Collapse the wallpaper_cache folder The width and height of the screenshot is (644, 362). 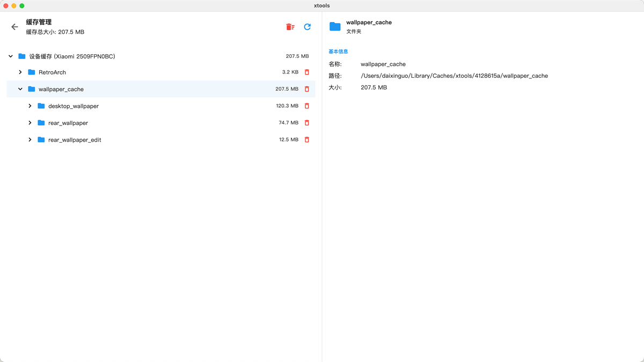(x=20, y=89)
